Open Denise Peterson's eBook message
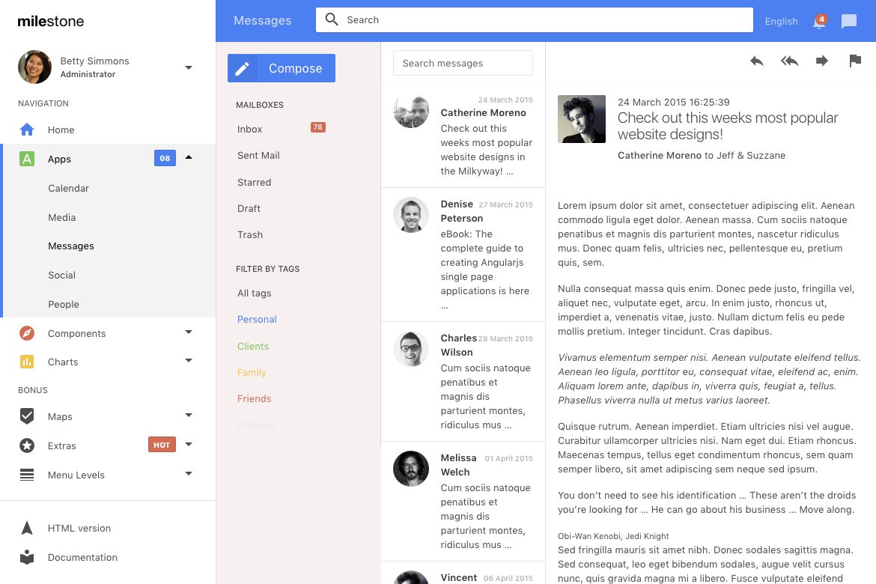Viewport: 876px width, 584px height. [463, 255]
